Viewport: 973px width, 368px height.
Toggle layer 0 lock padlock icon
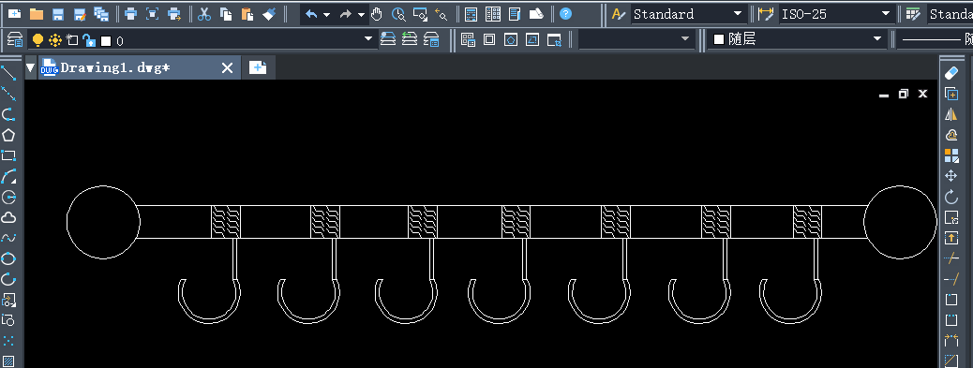[x=89, y=41]
